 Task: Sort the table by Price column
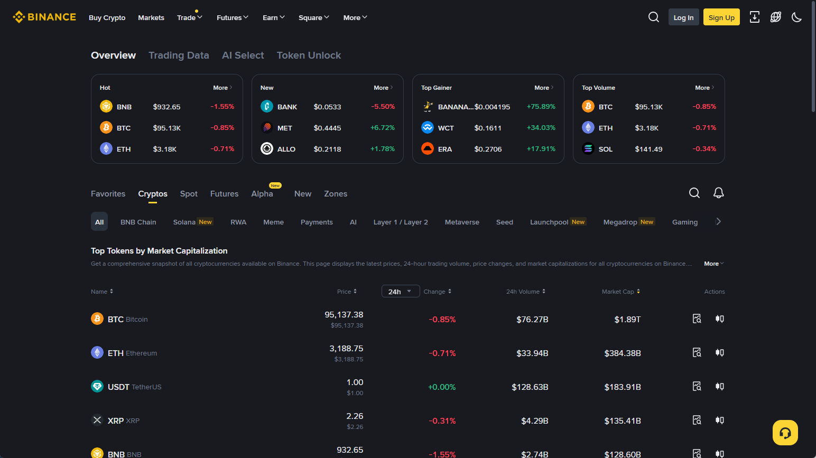tap(347, 292)
